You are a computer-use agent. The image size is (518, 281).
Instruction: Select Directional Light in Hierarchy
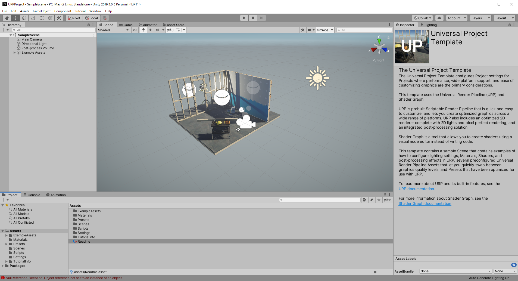(x=34, y=44)
